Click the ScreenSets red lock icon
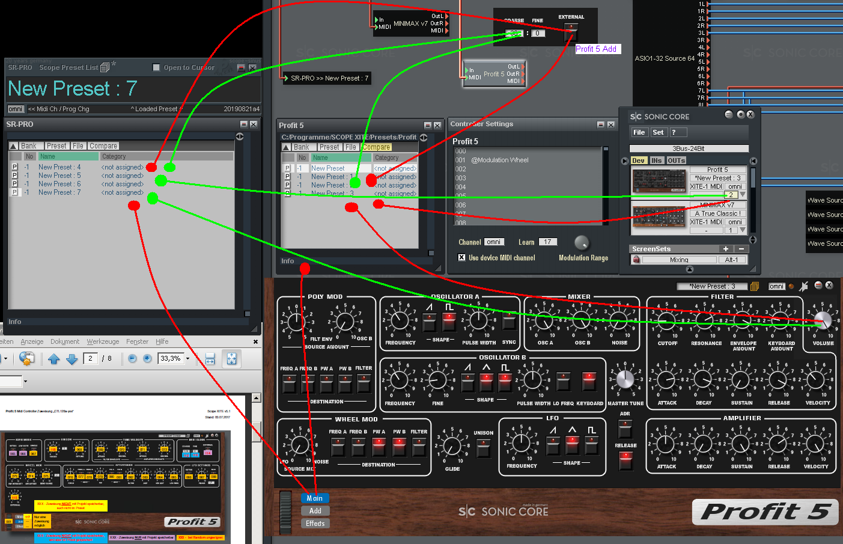This screenshot has width=843, height=544. (x=636, y=260)
